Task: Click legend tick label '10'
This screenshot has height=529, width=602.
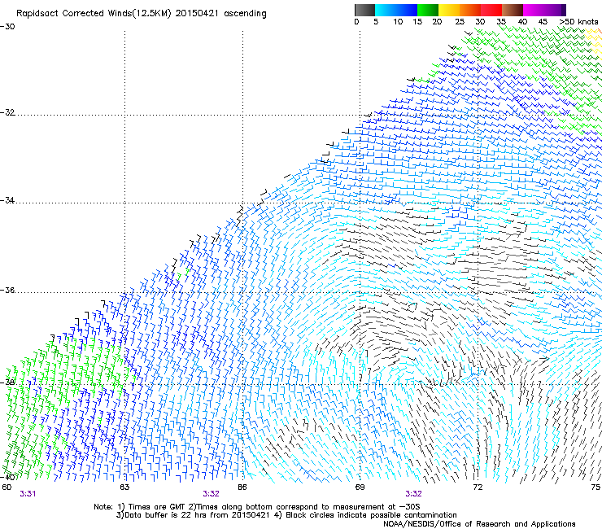Action: click(x=398, y=22)
